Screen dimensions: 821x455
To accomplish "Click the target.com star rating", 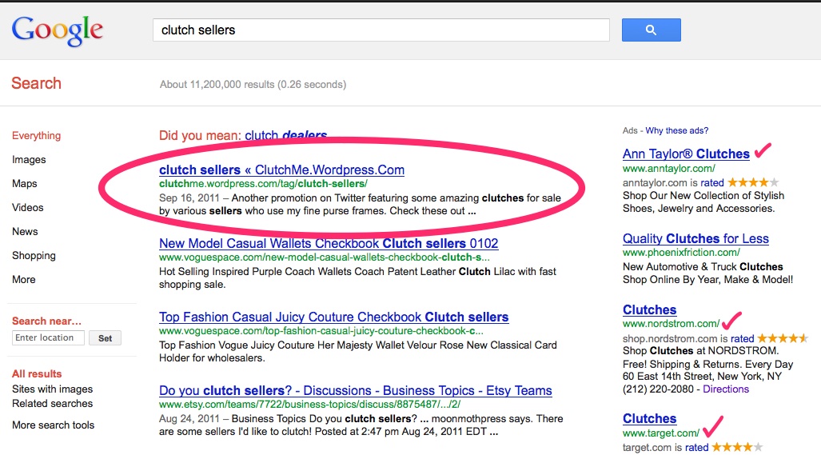I will click(x=736, y=447).
